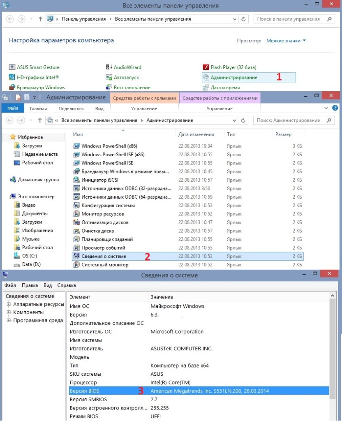This screenshot has width=342, height=421.
Task: Select Системный монитор shortcut
Action: (x=101, y=265)
